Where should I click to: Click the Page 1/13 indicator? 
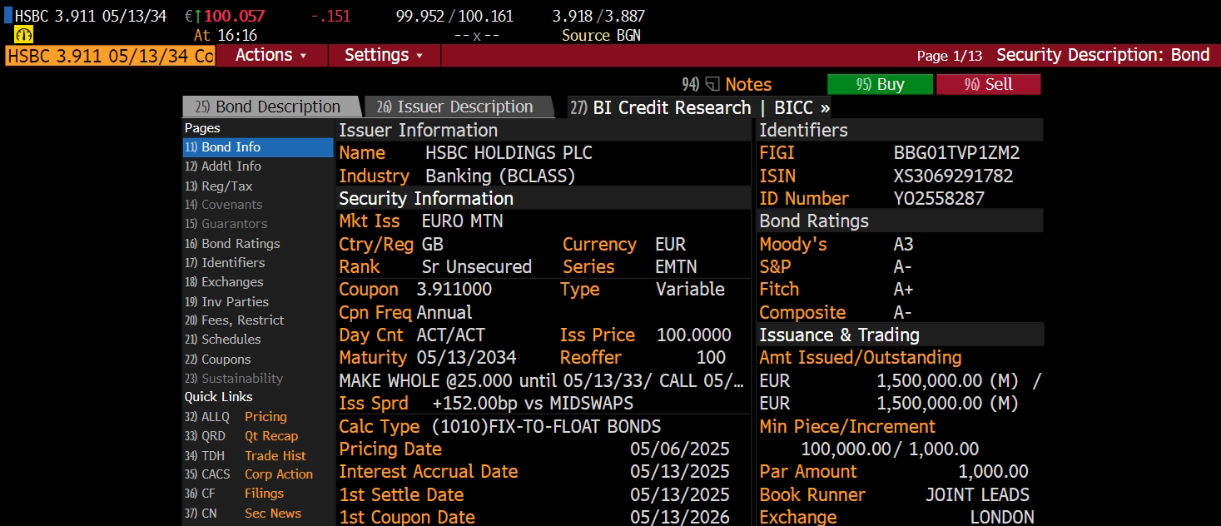tap(950, 56)
